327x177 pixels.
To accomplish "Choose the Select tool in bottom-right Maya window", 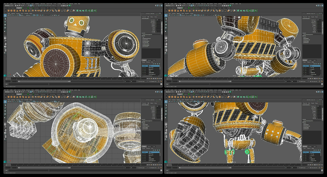I will point(167,102).
